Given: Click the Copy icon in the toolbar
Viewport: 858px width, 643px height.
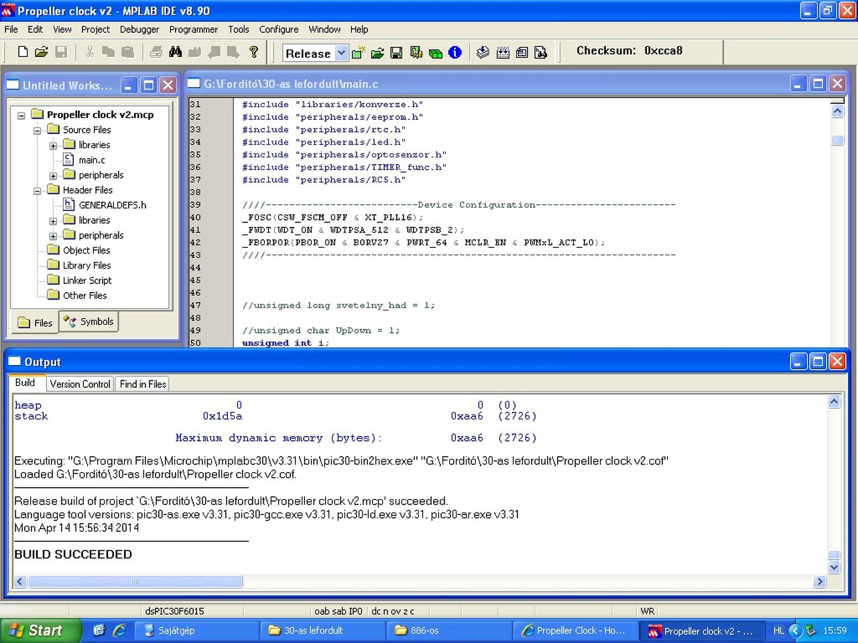Looking at the screenshot, I should pyautogui.click(x=109, y=52).
